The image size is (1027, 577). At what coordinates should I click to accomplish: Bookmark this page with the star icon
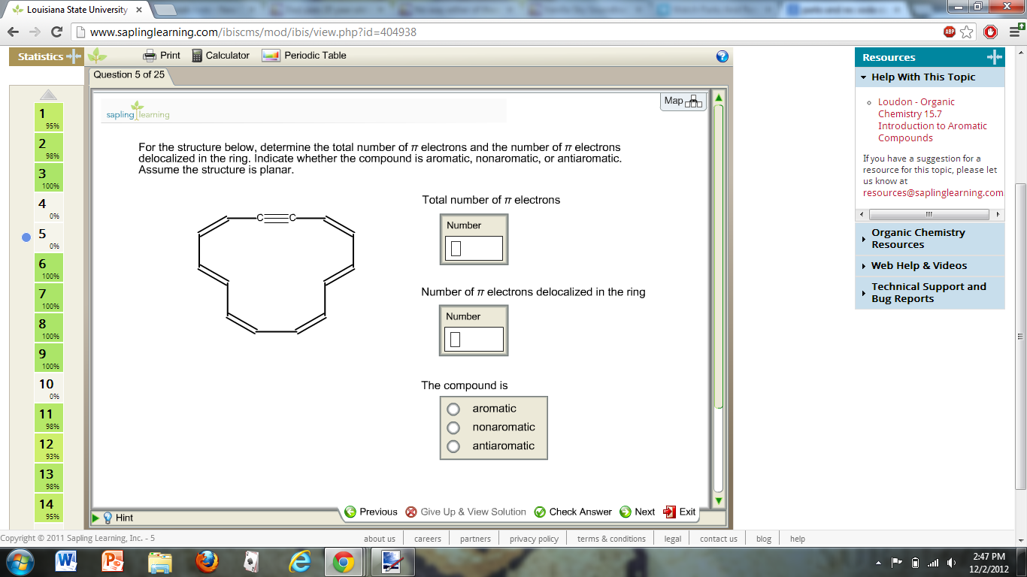tap(967, 32)
